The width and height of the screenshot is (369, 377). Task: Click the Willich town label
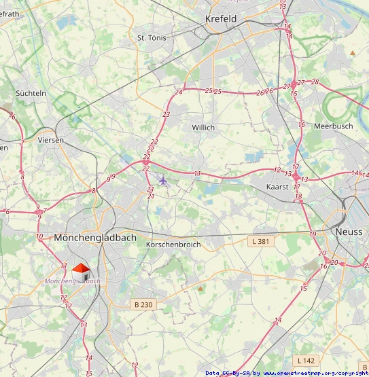[x=203, y=128]
